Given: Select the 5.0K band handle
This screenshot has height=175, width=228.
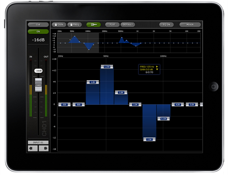Looking at the screenshot, I should pos(192,104).
